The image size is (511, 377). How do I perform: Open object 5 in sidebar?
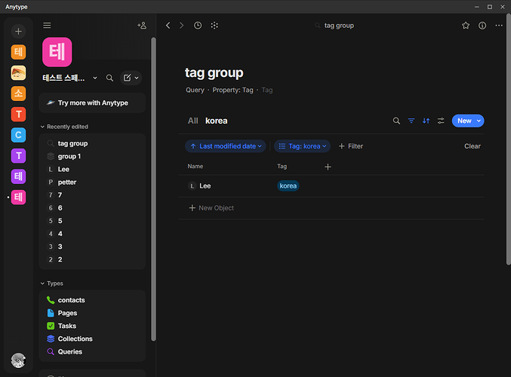coord(92,221)
